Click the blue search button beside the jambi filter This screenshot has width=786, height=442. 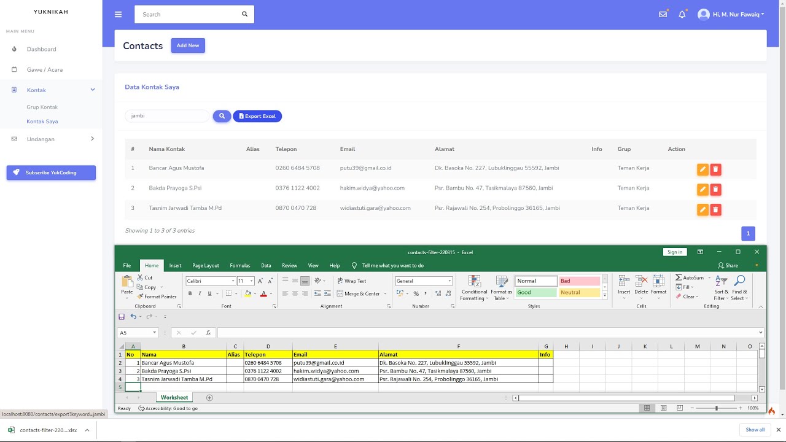[x=222, y=116]
